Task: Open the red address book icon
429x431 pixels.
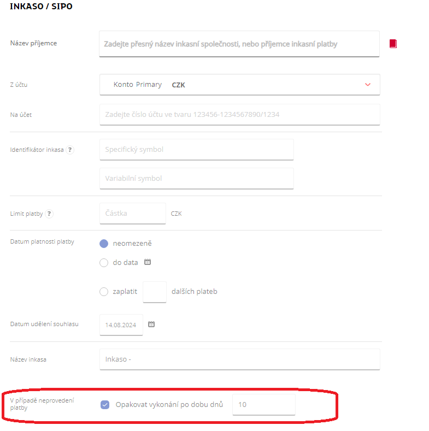Action: [x=393, y=44]
